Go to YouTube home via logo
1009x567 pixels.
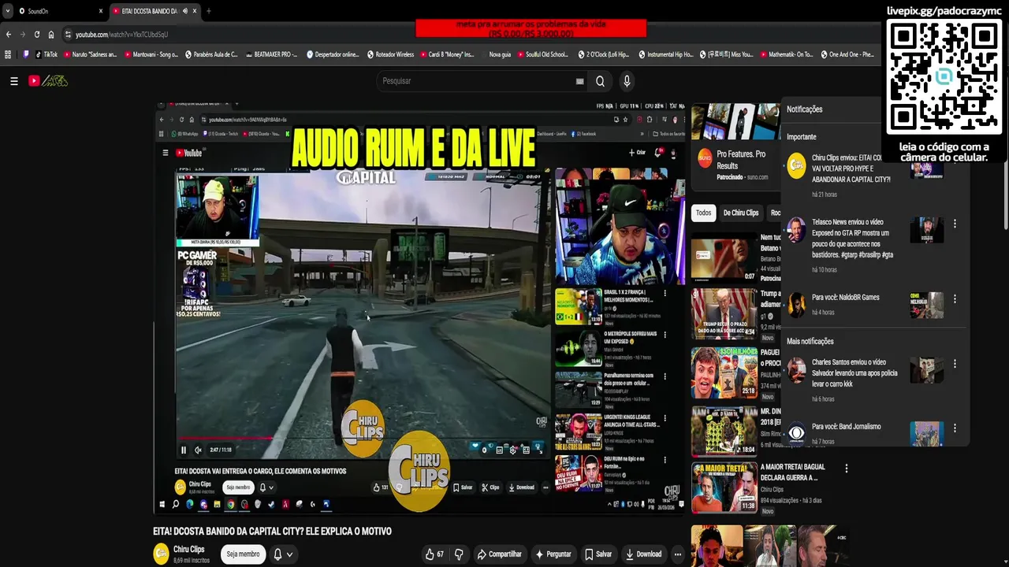pyautogui.click(x=48, y=81)
